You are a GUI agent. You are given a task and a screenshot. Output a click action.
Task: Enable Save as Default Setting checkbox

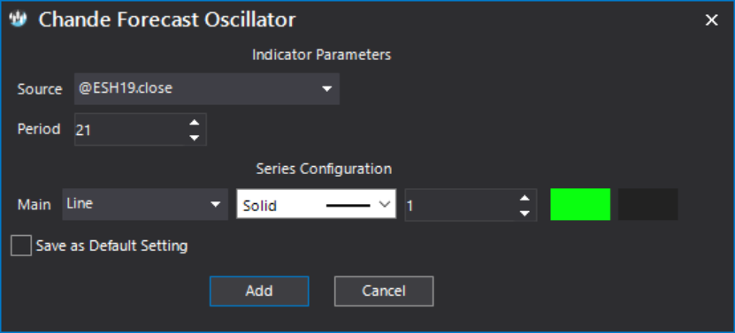pos(21,246)
